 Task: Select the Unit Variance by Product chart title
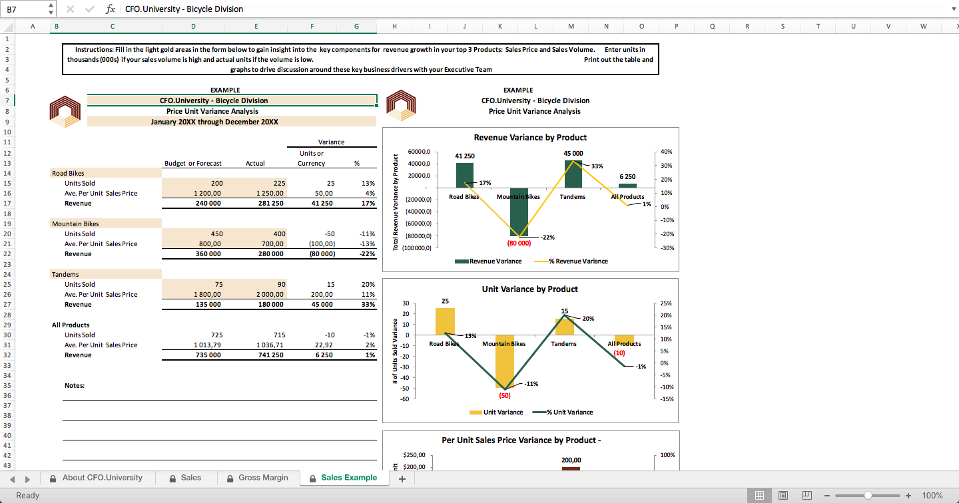point(530,289)
